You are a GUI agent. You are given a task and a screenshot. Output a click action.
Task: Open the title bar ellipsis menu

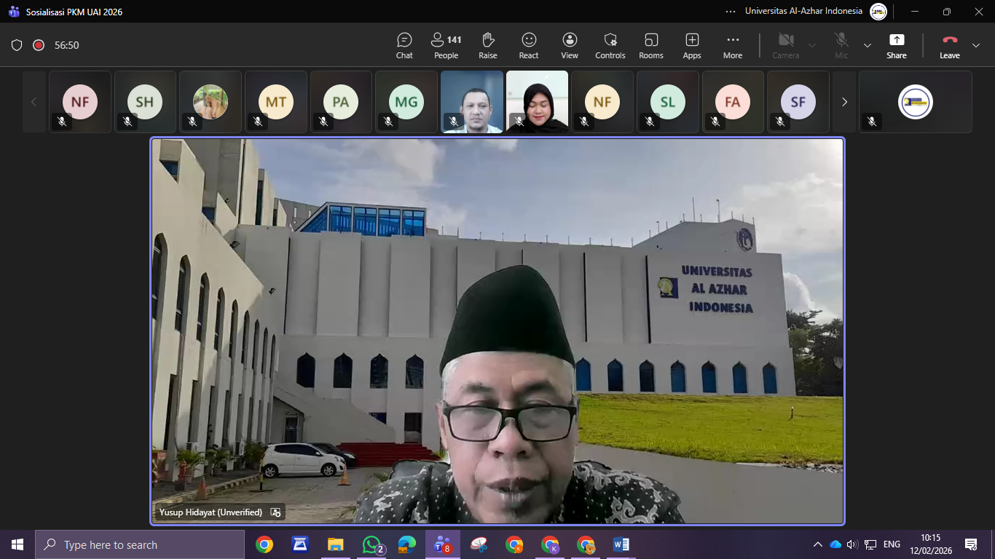tap(731, 12)
